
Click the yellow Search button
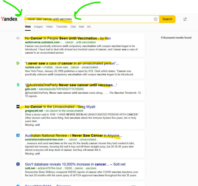(167, 19)
